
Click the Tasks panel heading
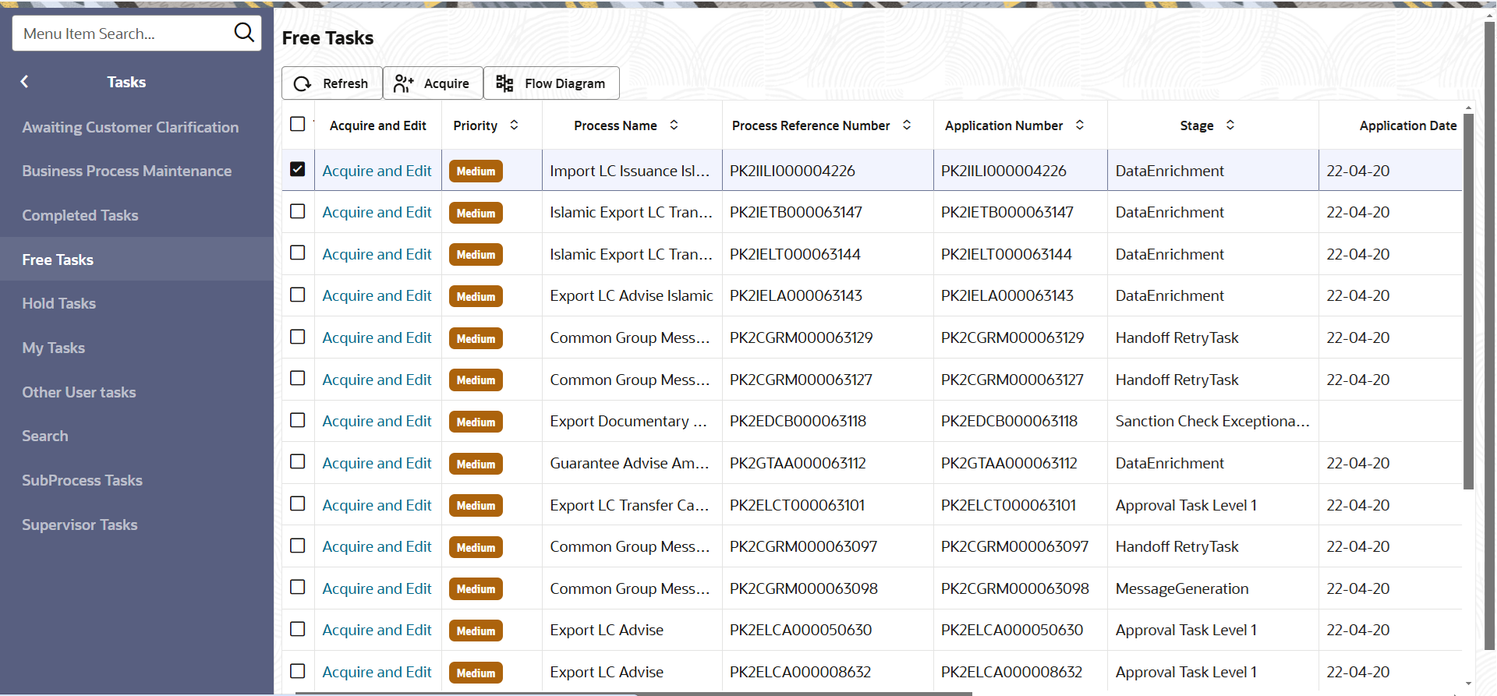point(126,82)
